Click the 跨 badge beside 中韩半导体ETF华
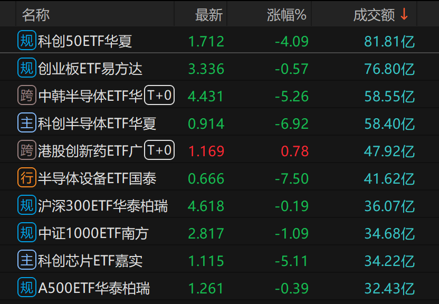 (x=27, y=95)
